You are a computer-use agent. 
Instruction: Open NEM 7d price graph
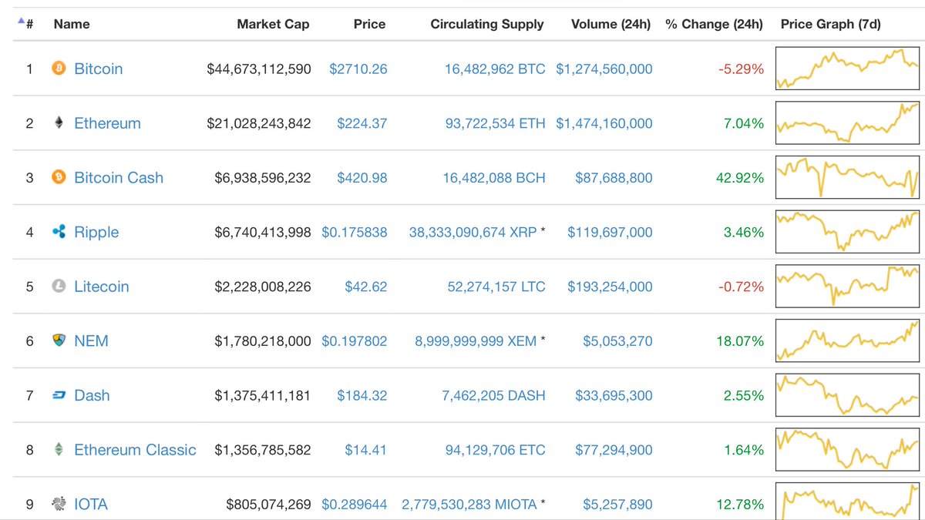[848, 341]
